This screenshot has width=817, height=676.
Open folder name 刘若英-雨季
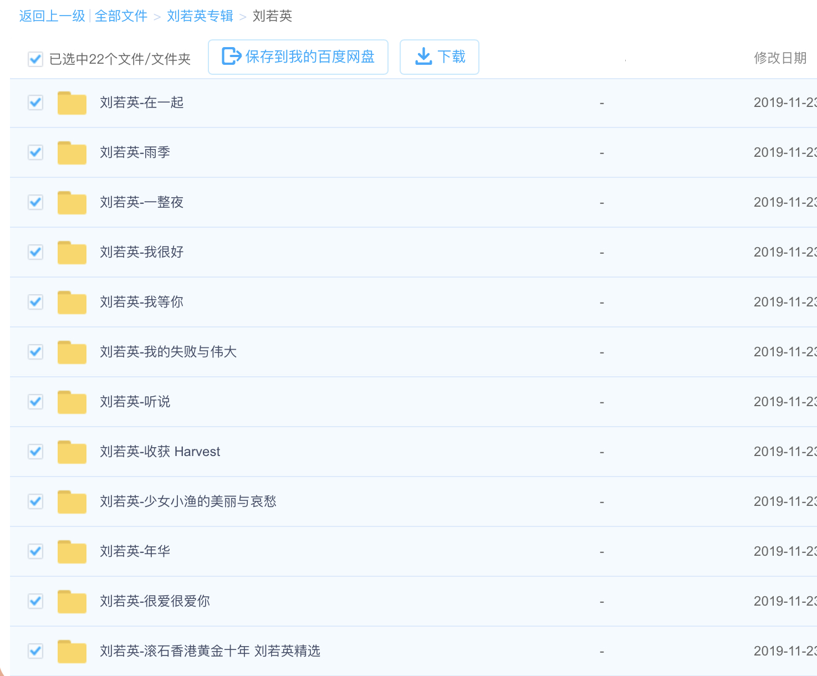[135, 152]
